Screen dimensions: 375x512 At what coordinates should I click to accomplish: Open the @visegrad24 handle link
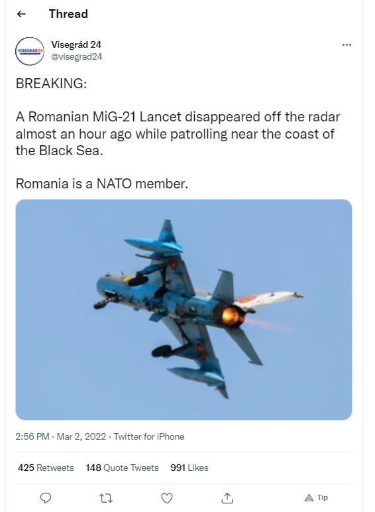(77, 56)
